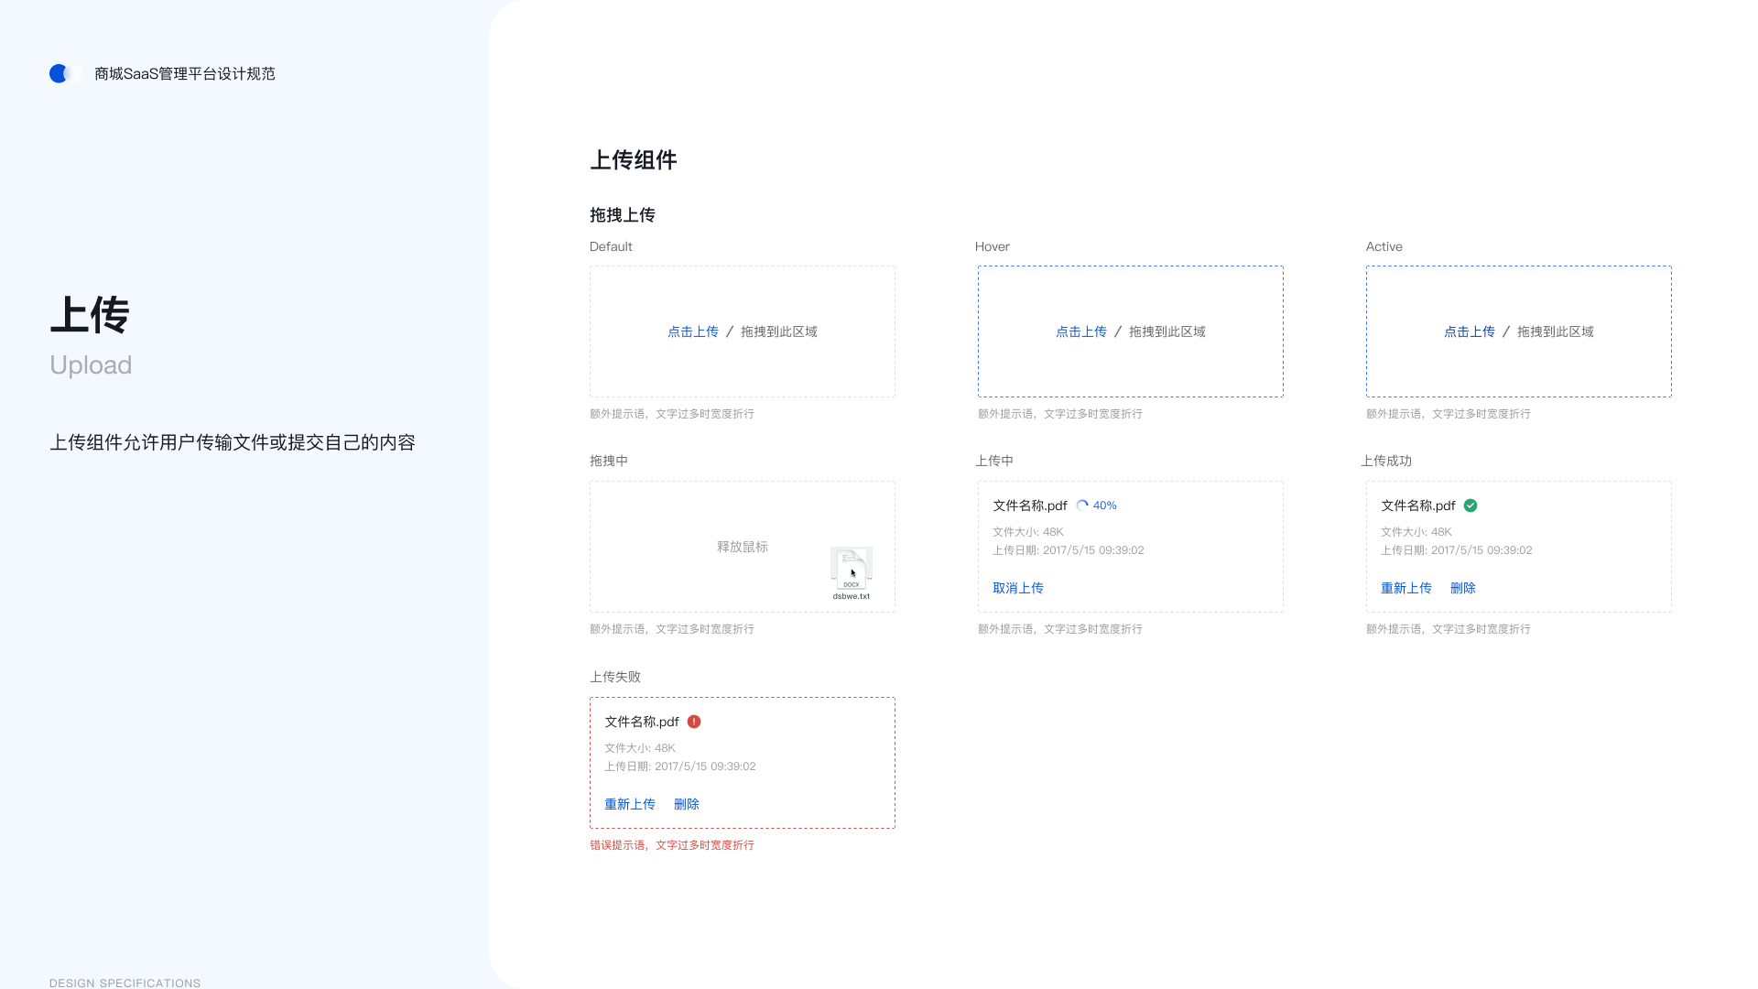
Task: Click the Active dashed upload region
Action: pyautogui.click(x=1518, y=331)
